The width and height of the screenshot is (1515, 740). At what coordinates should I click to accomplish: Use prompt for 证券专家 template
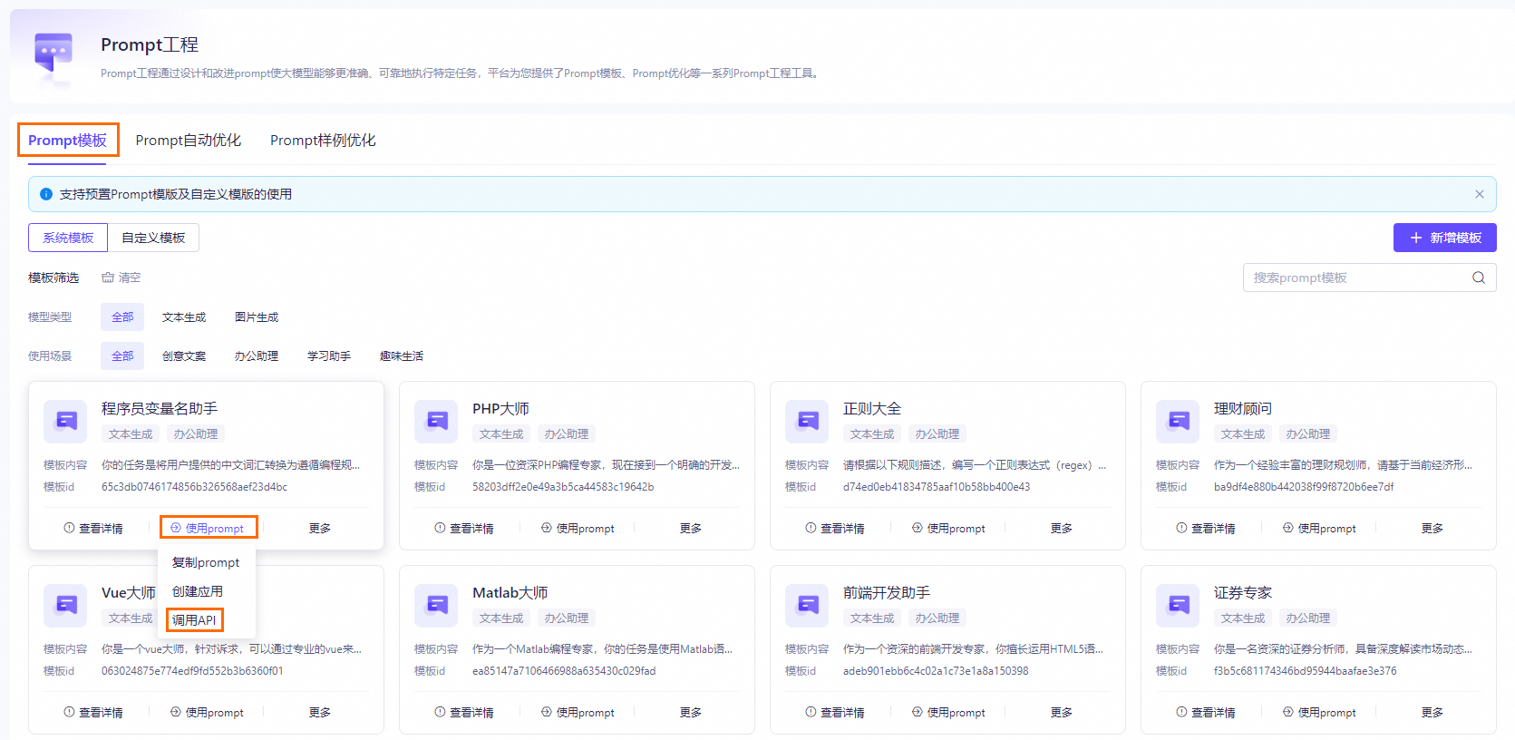(x=1320, y=712)
